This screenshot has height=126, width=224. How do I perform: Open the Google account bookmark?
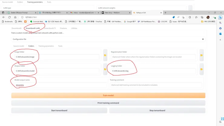(130, 22)
